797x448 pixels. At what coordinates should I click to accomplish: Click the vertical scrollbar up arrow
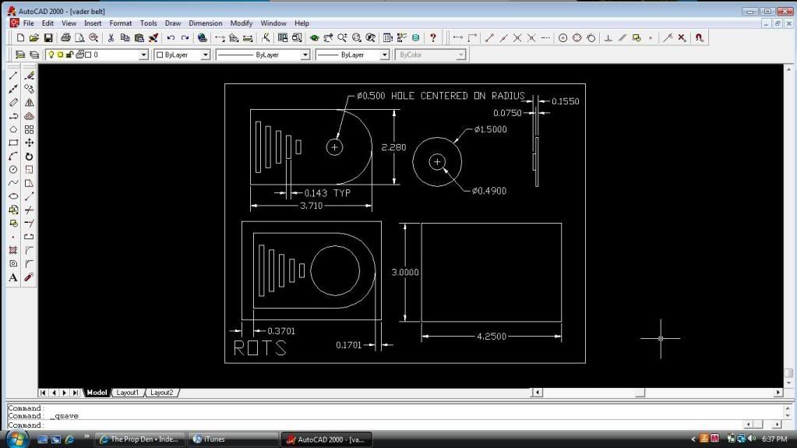(x=788, y=69)
